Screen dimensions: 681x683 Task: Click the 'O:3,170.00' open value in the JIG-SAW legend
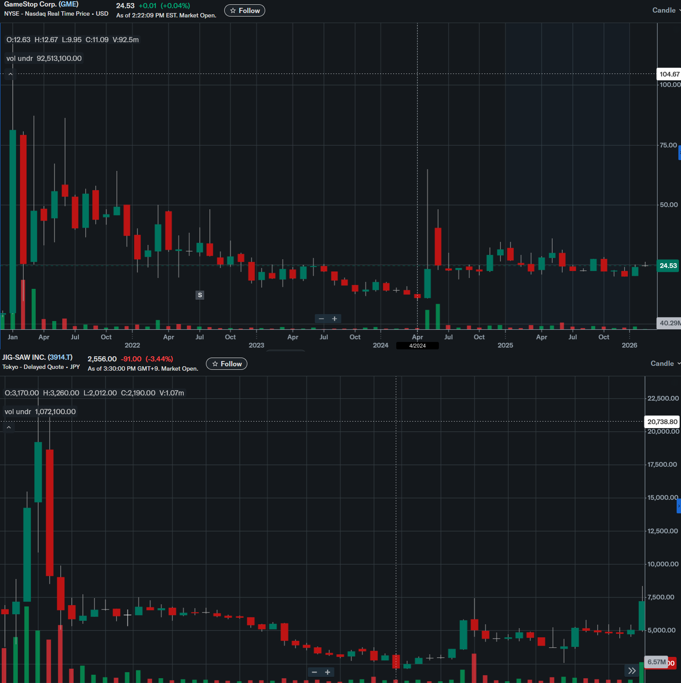click(22, 393)
